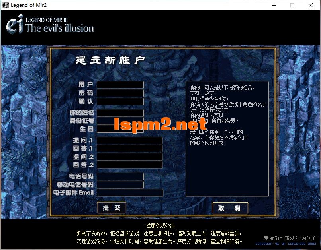321x250 pixels.
Task: Select the 电子邮件 Email input field
Action: (130, 193)
